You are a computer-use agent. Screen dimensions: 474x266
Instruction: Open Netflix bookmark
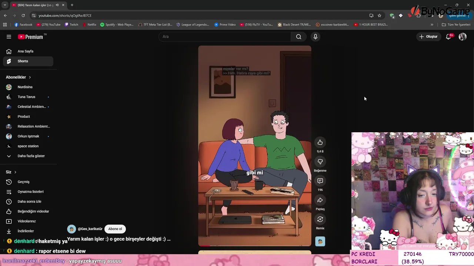(89, 25)
